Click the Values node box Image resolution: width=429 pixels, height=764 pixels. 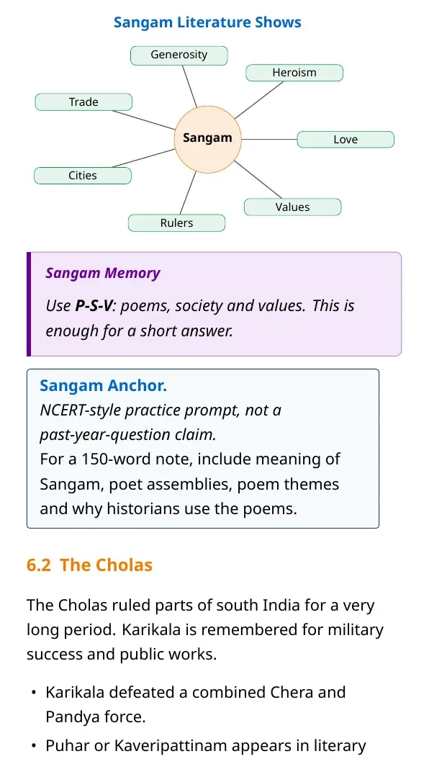point(292,207)
